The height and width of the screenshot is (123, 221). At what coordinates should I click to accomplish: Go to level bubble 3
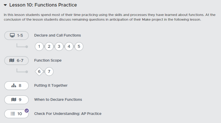[59, 47]
